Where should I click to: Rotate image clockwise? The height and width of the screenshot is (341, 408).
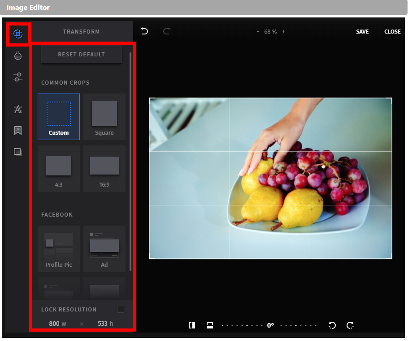pos(350,325)
